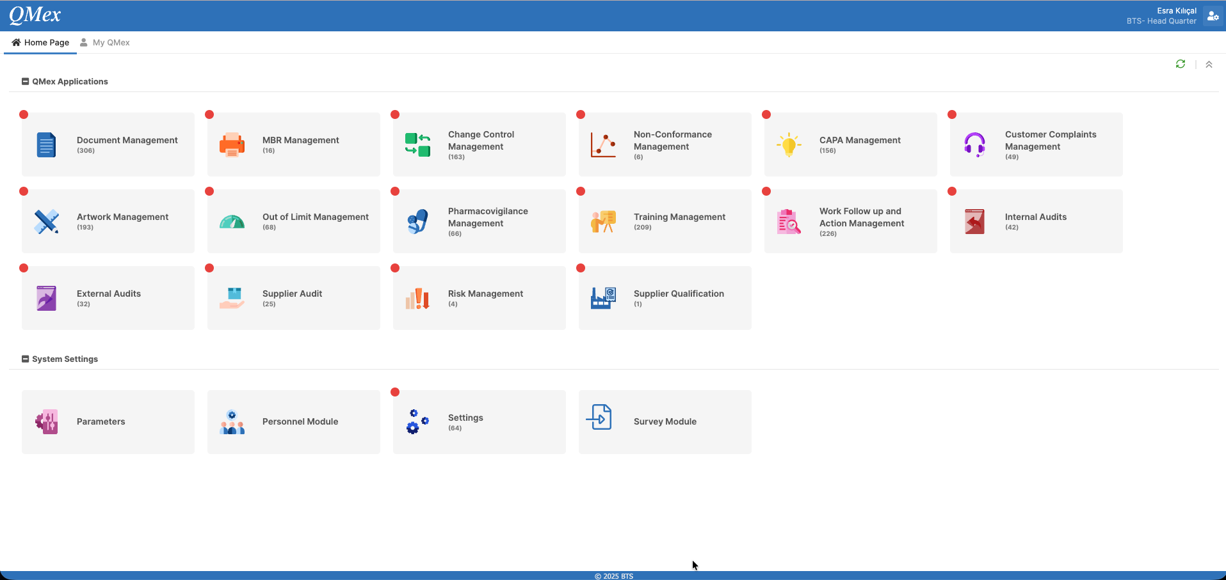The image size is (1226, 580).
Task: Open Change Control Management via its arrows icon
Action: pyautogui.click(x=417, y=145)
